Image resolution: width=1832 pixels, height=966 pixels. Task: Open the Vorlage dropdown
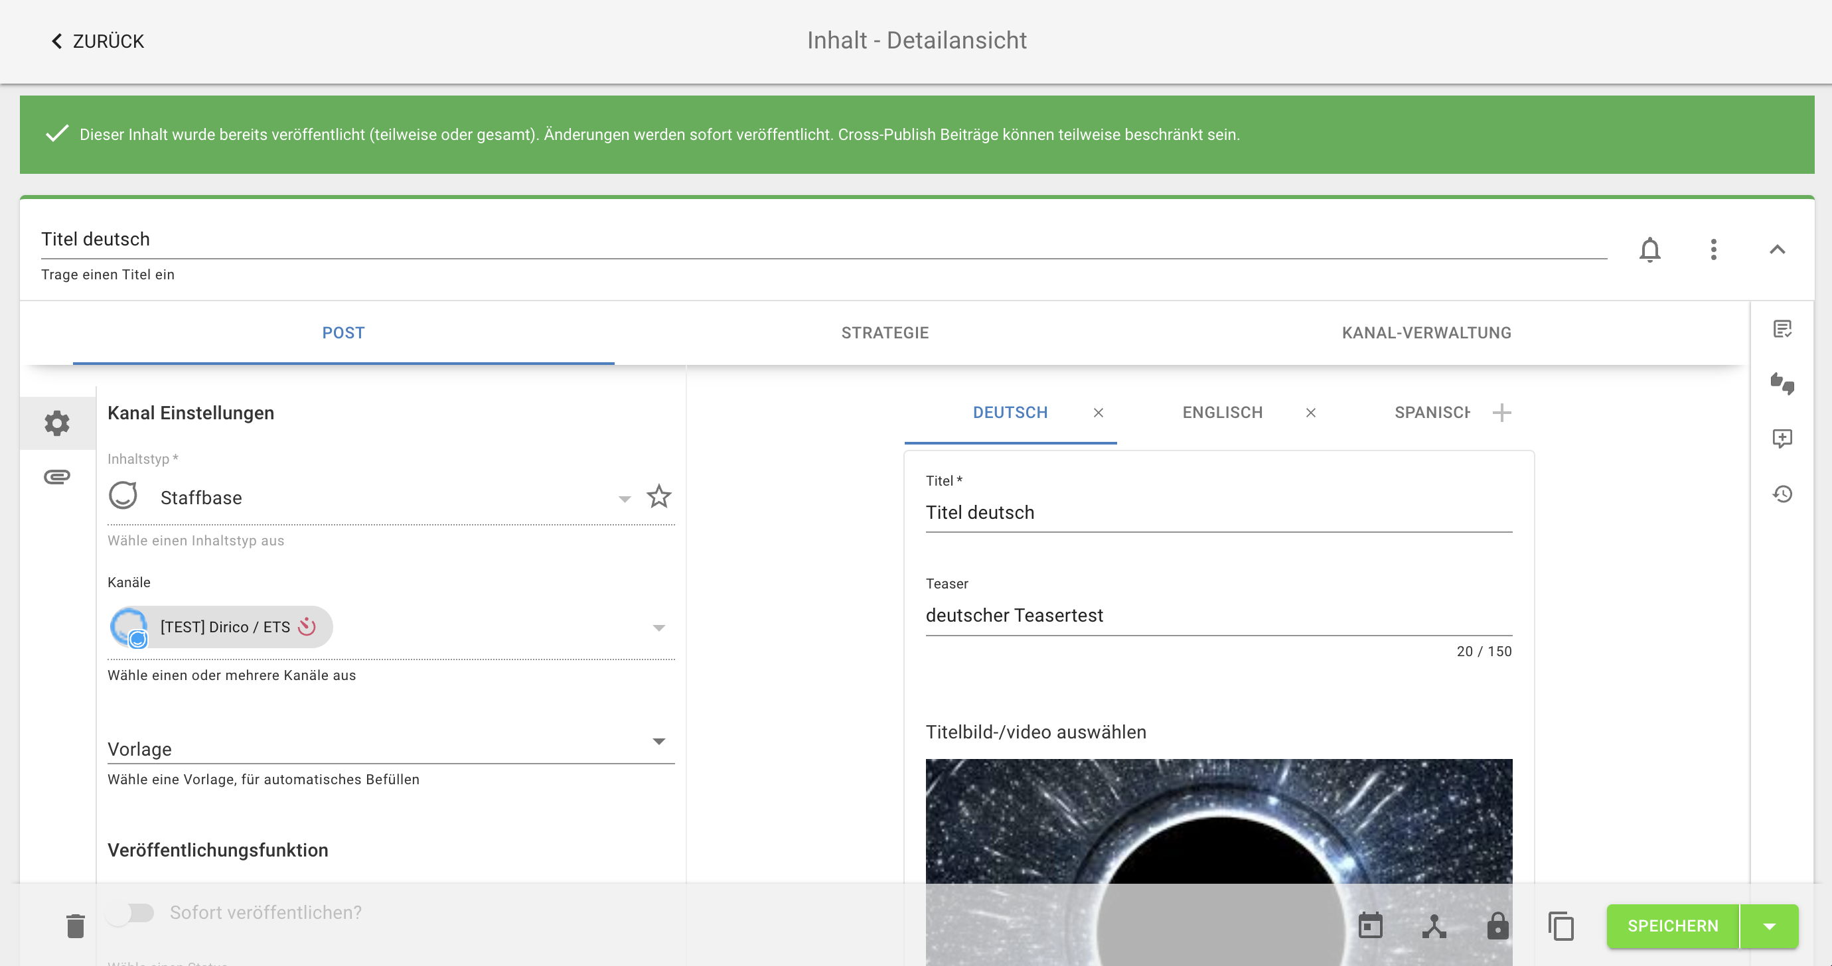[660, 741]
